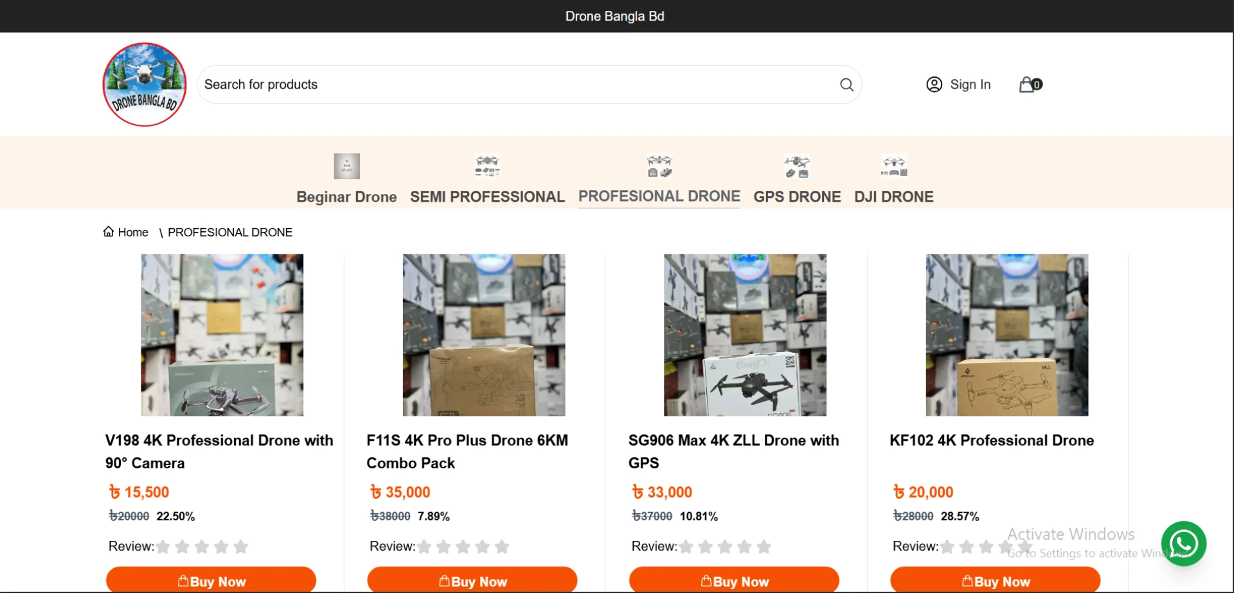Click the struck-through ৳20000 old price
1234x593 pixels.
click(129, 516)
